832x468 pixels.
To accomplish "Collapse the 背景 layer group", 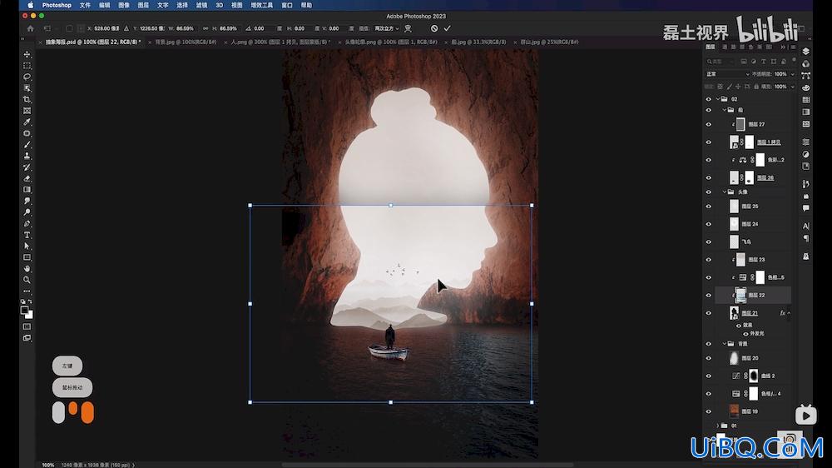I will coord(725,344).
